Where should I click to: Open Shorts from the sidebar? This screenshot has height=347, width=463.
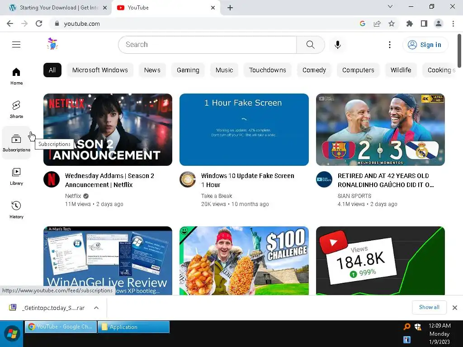pos(17,110)
